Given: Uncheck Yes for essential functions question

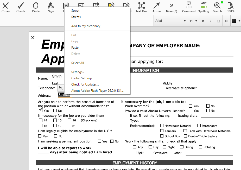Looking at the screenshot, I should point(41,110).
